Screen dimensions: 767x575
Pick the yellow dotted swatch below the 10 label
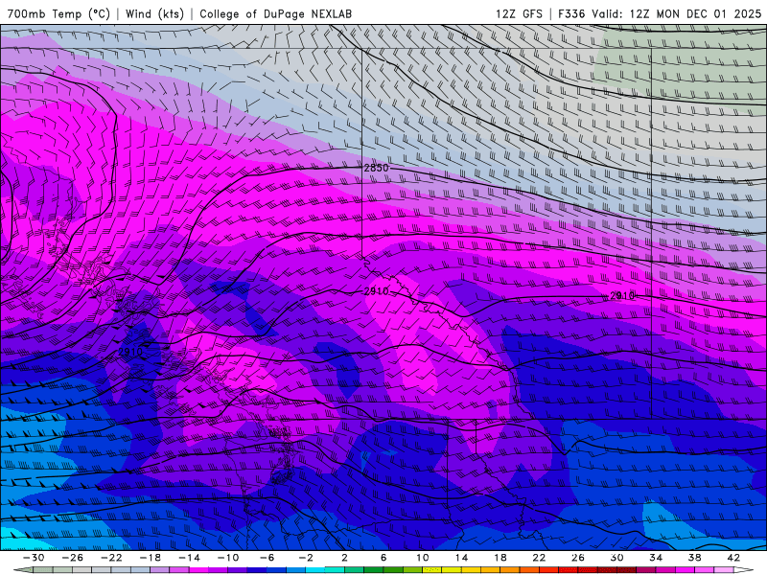pyautogui.click(x=432, y=570)
